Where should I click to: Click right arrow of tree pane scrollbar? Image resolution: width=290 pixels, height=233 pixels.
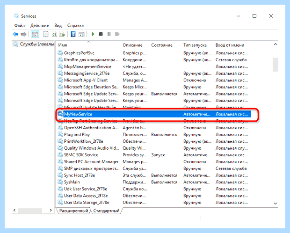[x=51, y=210]
